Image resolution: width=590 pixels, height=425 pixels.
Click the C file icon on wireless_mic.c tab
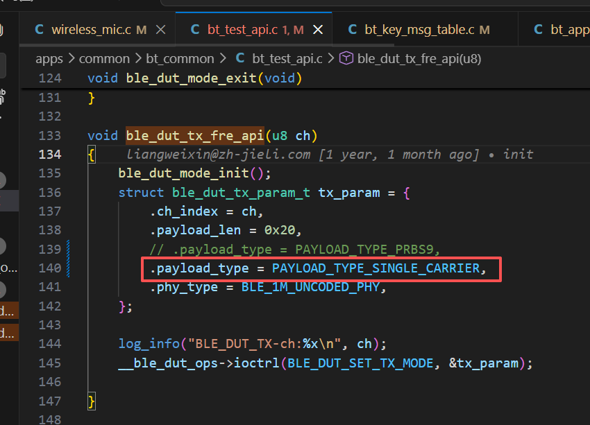39,29
